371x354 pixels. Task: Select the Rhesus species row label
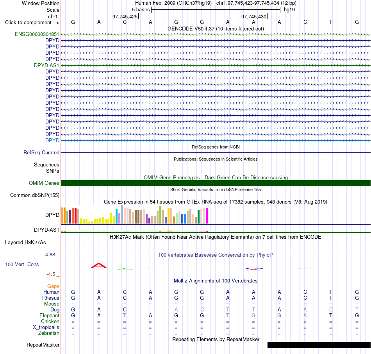[x=51, y=298]
